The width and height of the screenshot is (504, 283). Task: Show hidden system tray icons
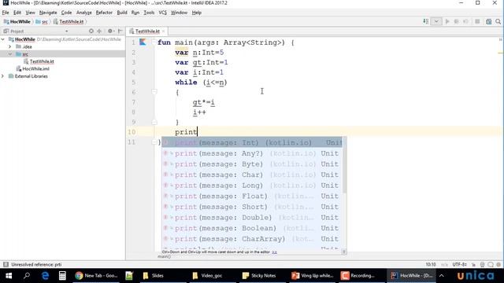[442, 276]
